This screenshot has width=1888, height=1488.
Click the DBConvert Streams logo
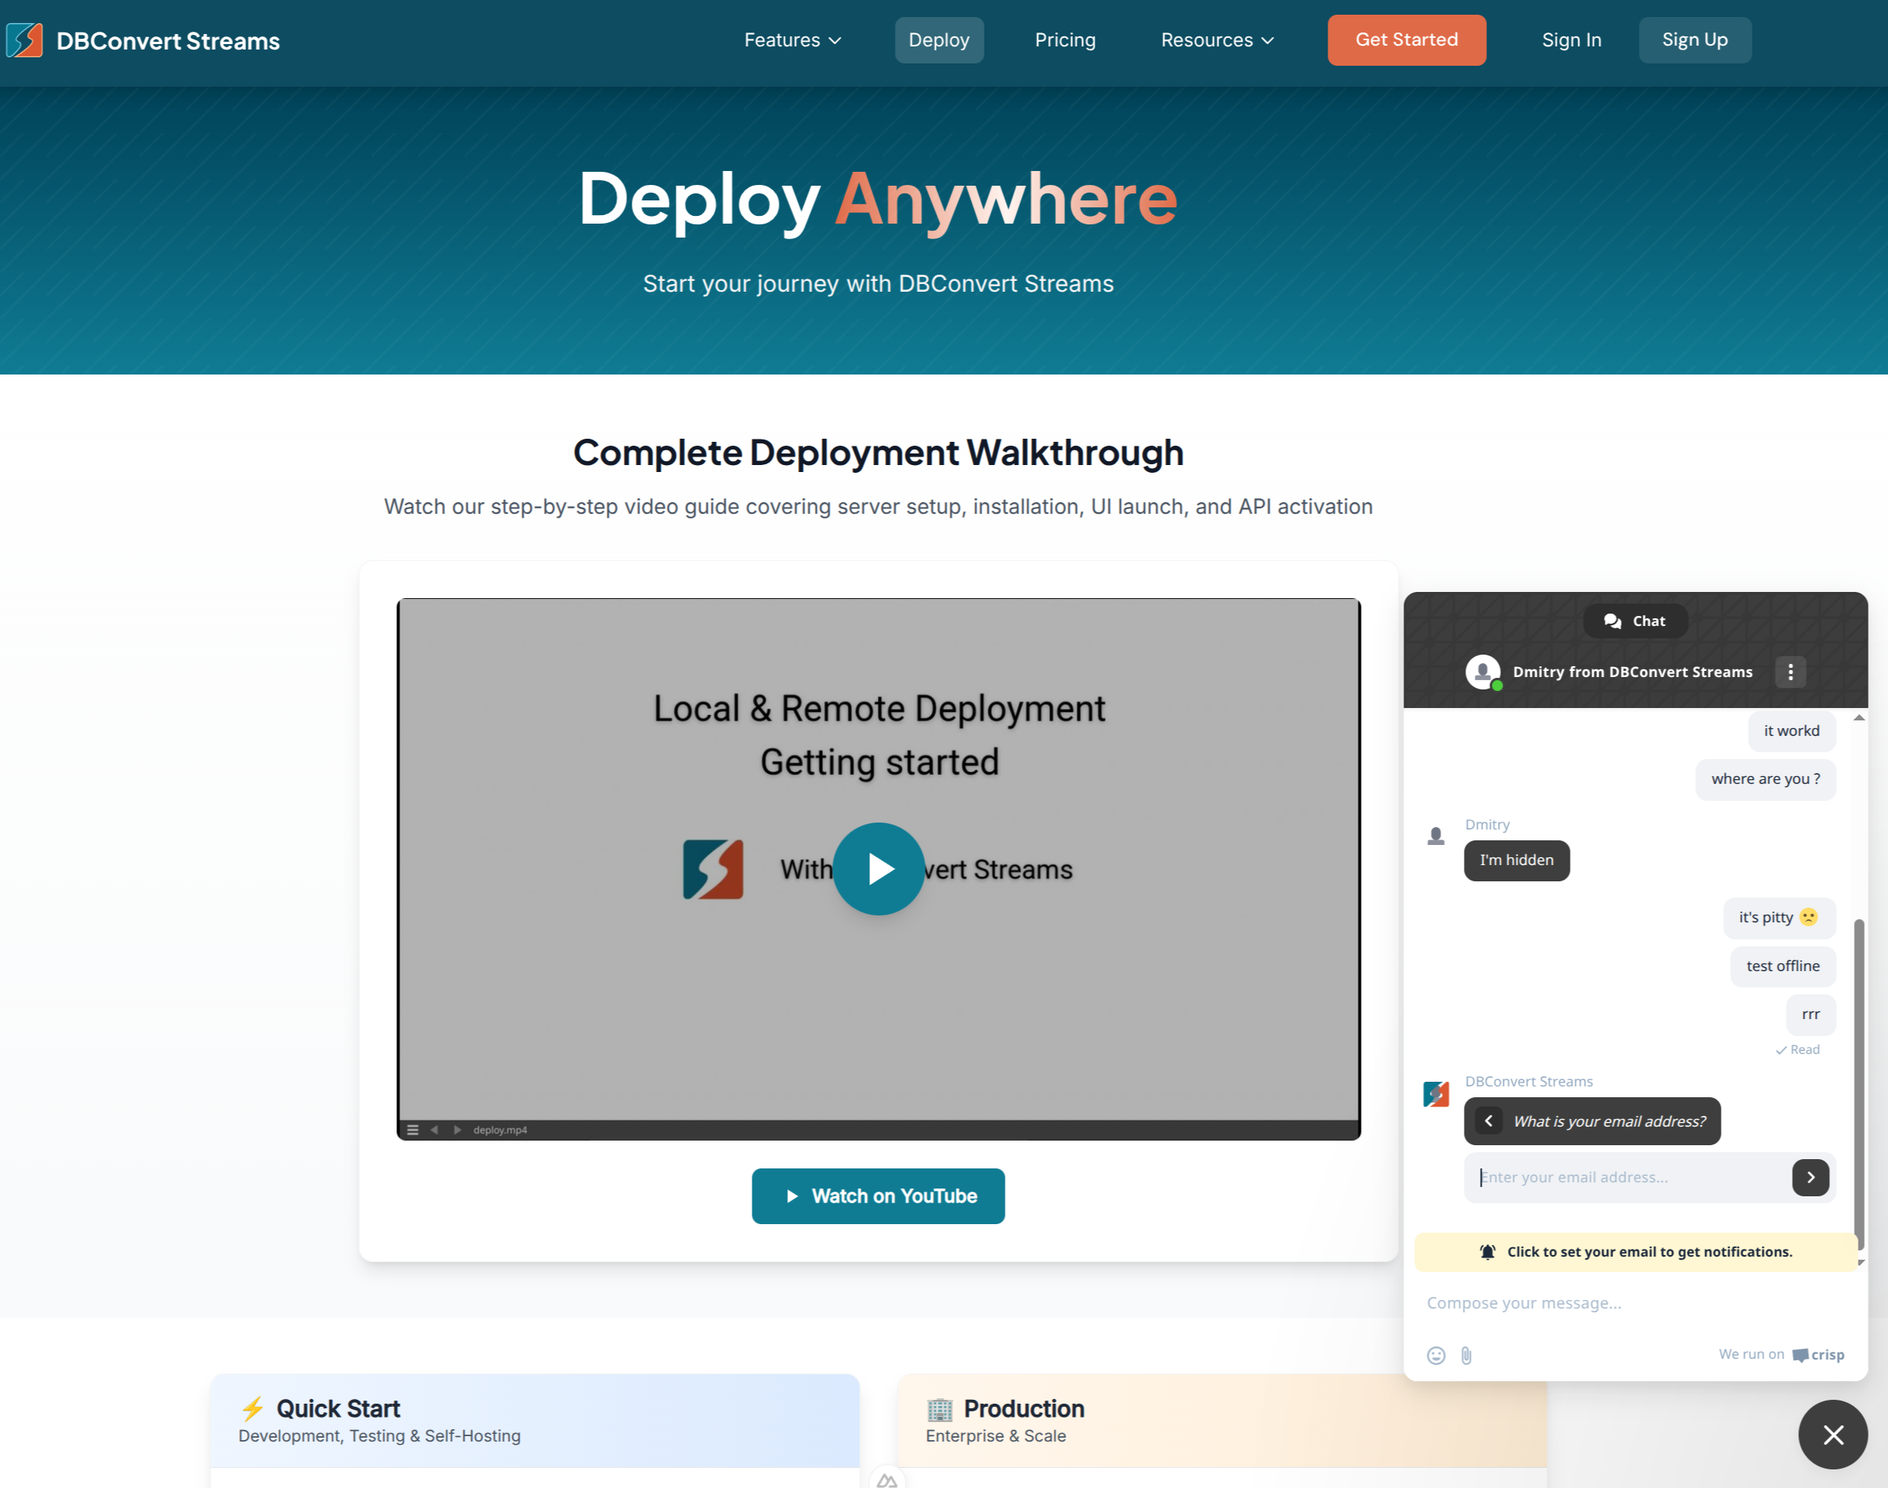click(x=144, y=40)
